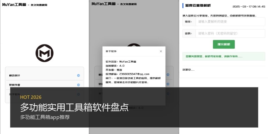Click the 填入蓝奏云分享链接 instruction text
268x134 pixels.
pyautogui.click(x=220, y=15)
